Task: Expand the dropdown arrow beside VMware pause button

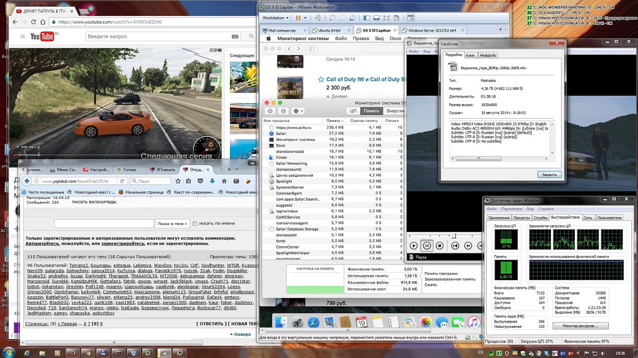Action: [x=305, y=18]
